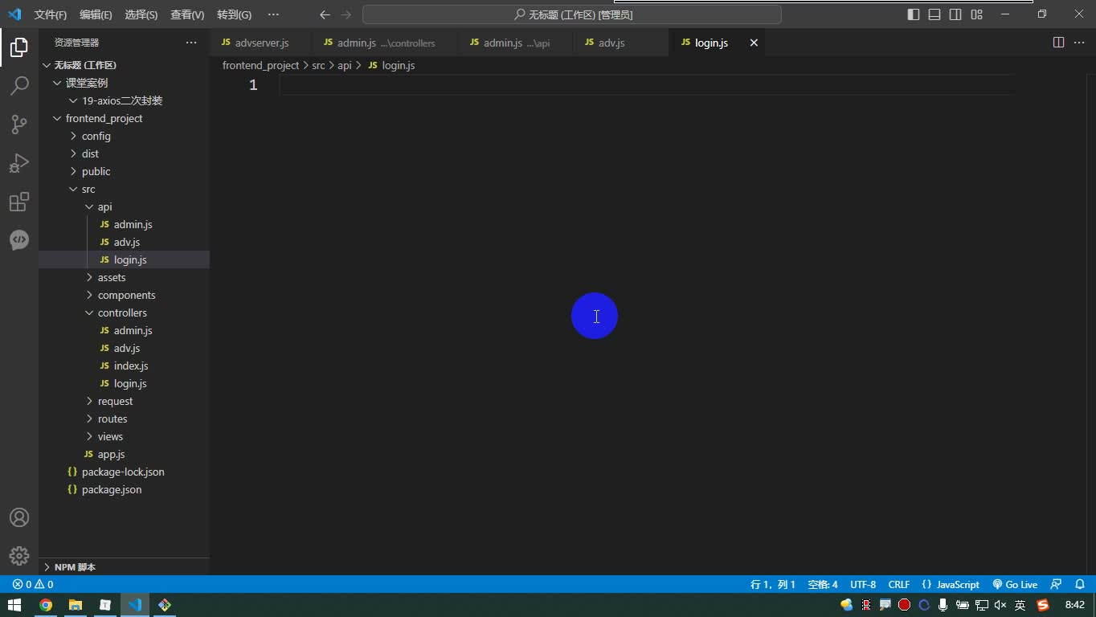Toggle the Panel layout button

[x=934, y=14]
